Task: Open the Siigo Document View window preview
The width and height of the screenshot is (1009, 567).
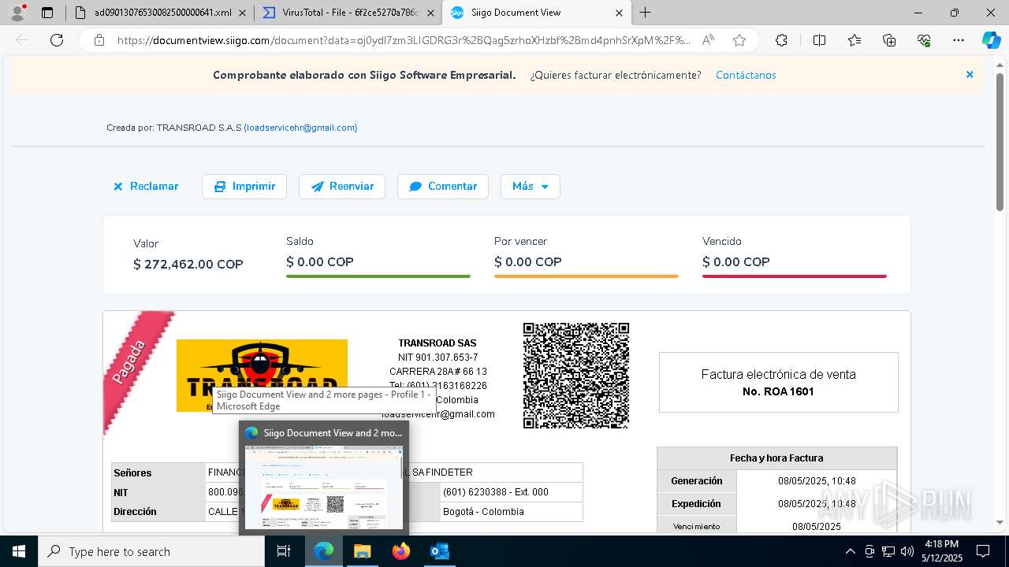Action: (x=324, y=478)
